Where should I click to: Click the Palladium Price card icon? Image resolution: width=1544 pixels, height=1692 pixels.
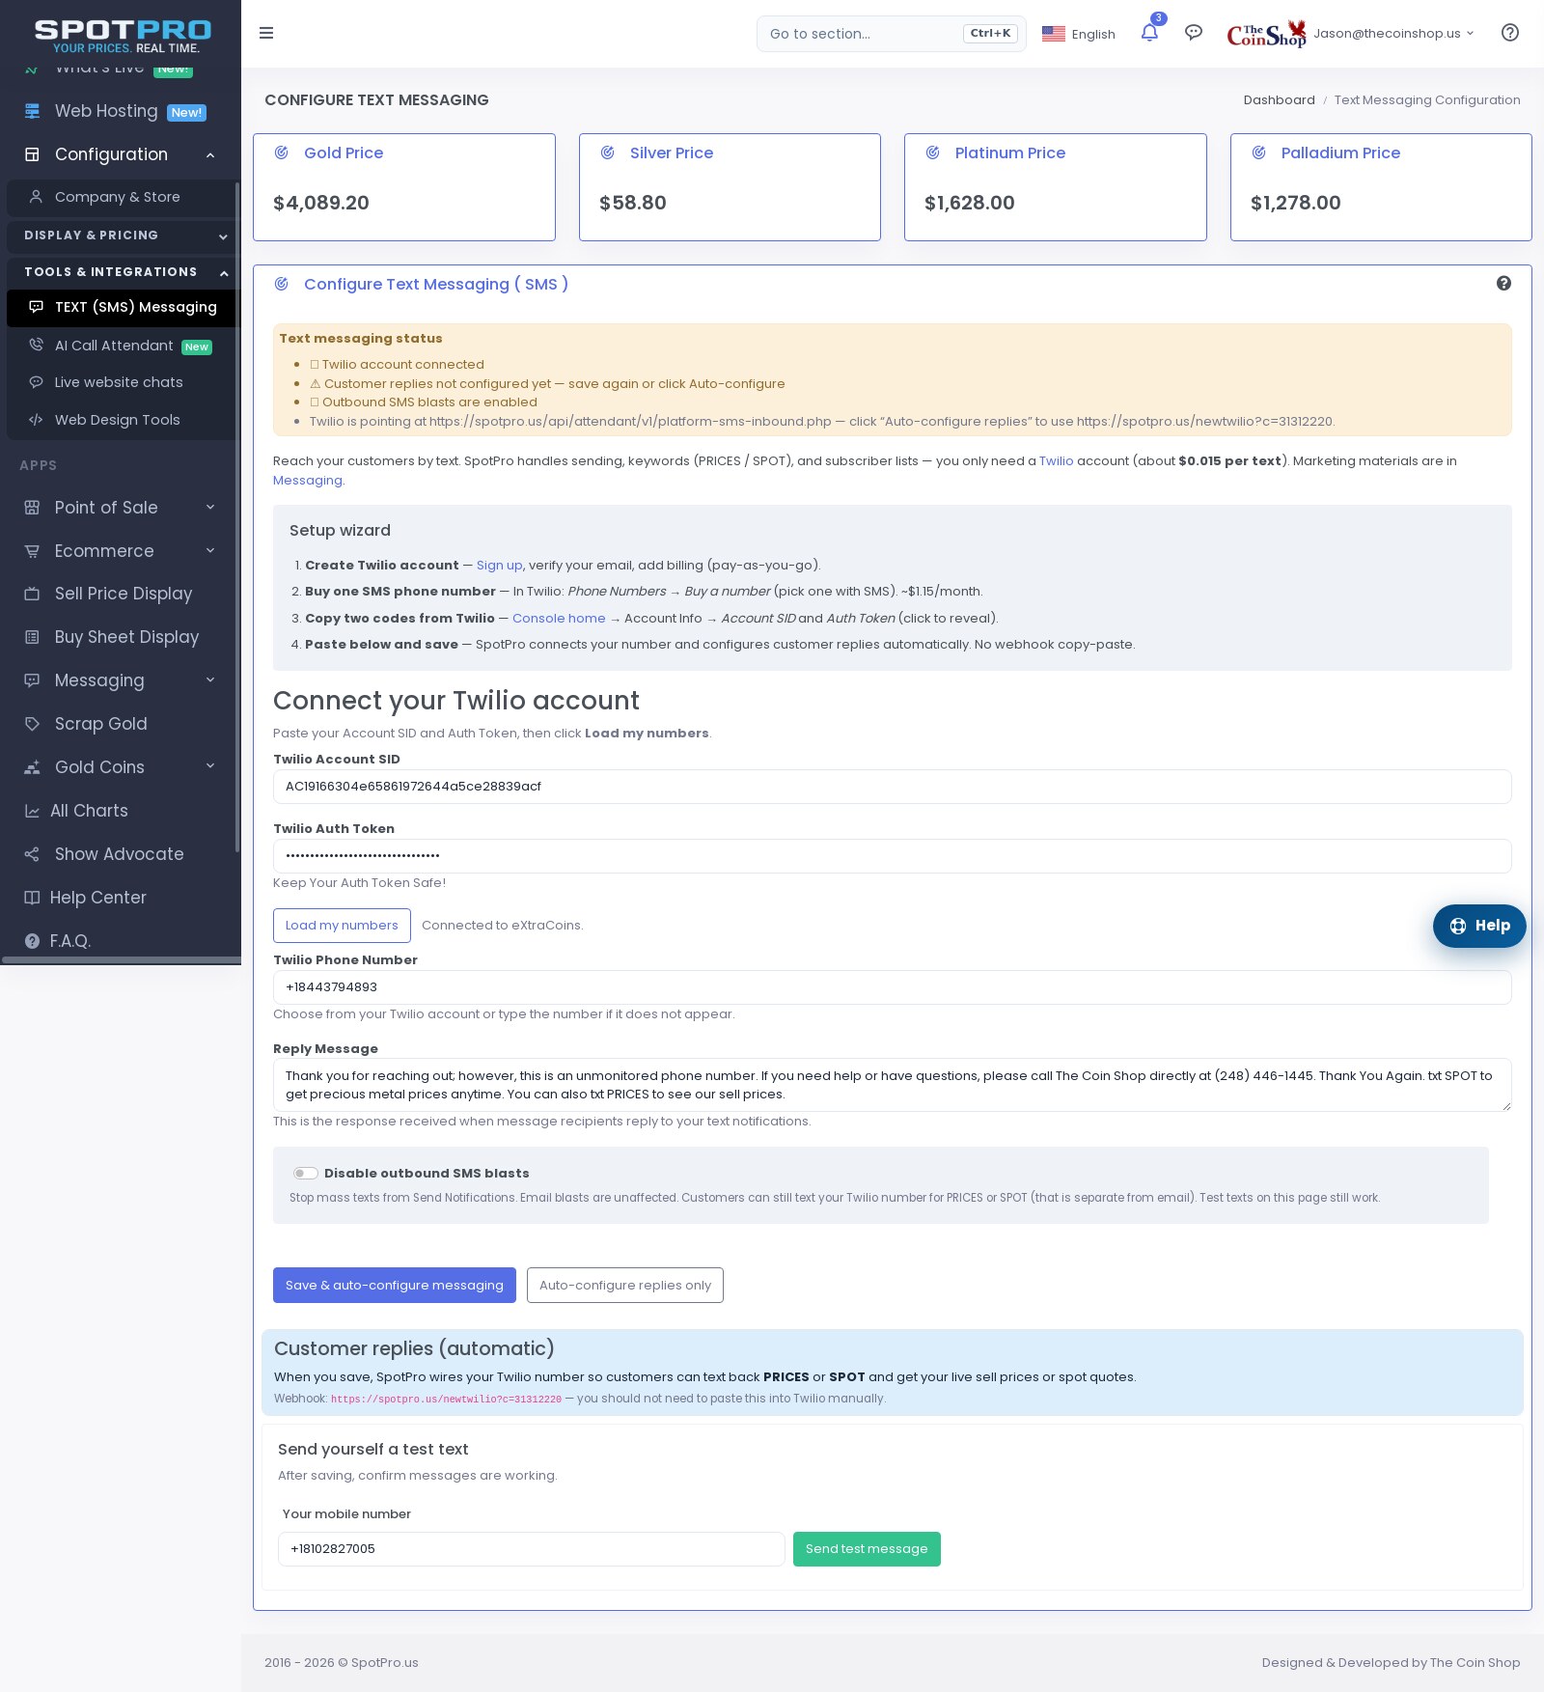(1259, 153)
